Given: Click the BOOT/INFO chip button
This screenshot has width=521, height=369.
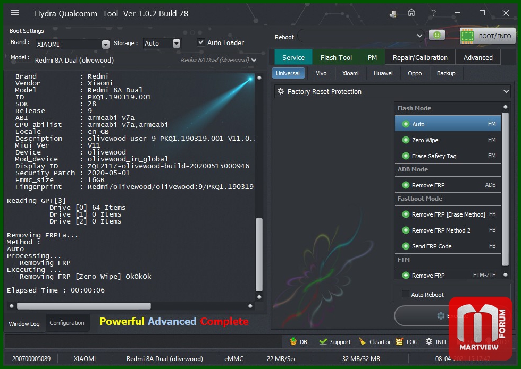Looking at the screenshot, I should [x=488, y=36].
